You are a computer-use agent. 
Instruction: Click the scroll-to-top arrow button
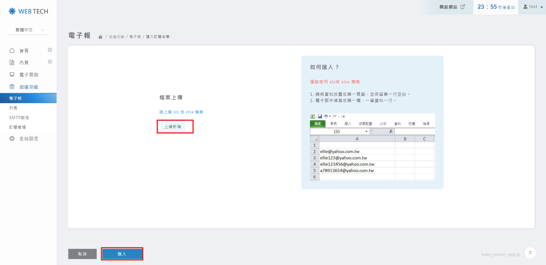click(x=530, y=253)
